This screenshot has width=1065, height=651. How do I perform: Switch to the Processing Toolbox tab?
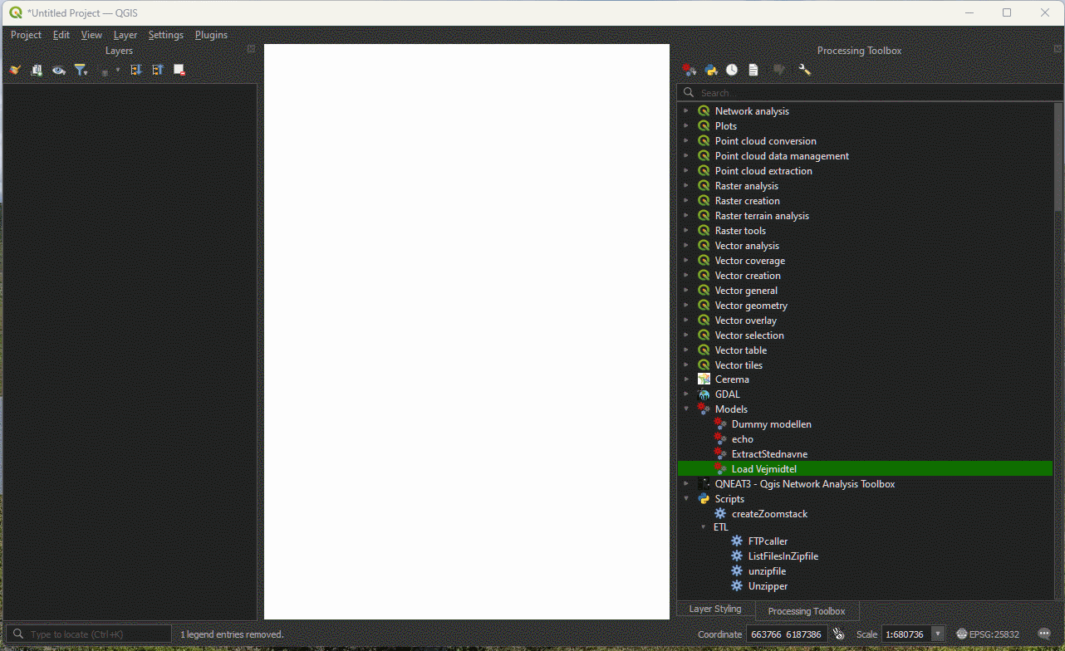click(x=806, y=611)
